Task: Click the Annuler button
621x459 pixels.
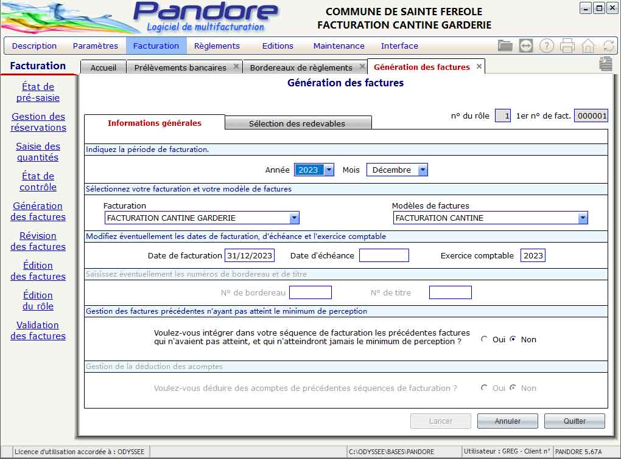Action: click(507, 421)
